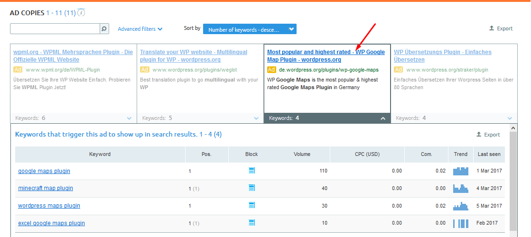Image resolution: width=531 pixels, height=237 pixels.
Task: Click Keywords that trigger this ad heading
Action: point(119,135)
